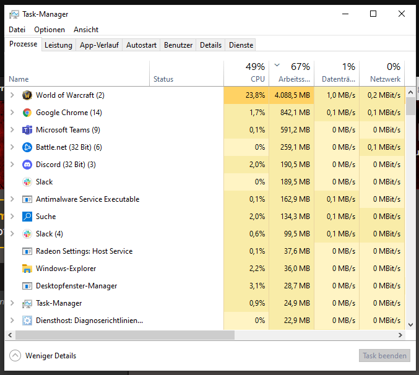419x375 pixels.
Task: Expand the Diensthost: Diagnoserichtlinien group
Action: [x=12, y=321]
